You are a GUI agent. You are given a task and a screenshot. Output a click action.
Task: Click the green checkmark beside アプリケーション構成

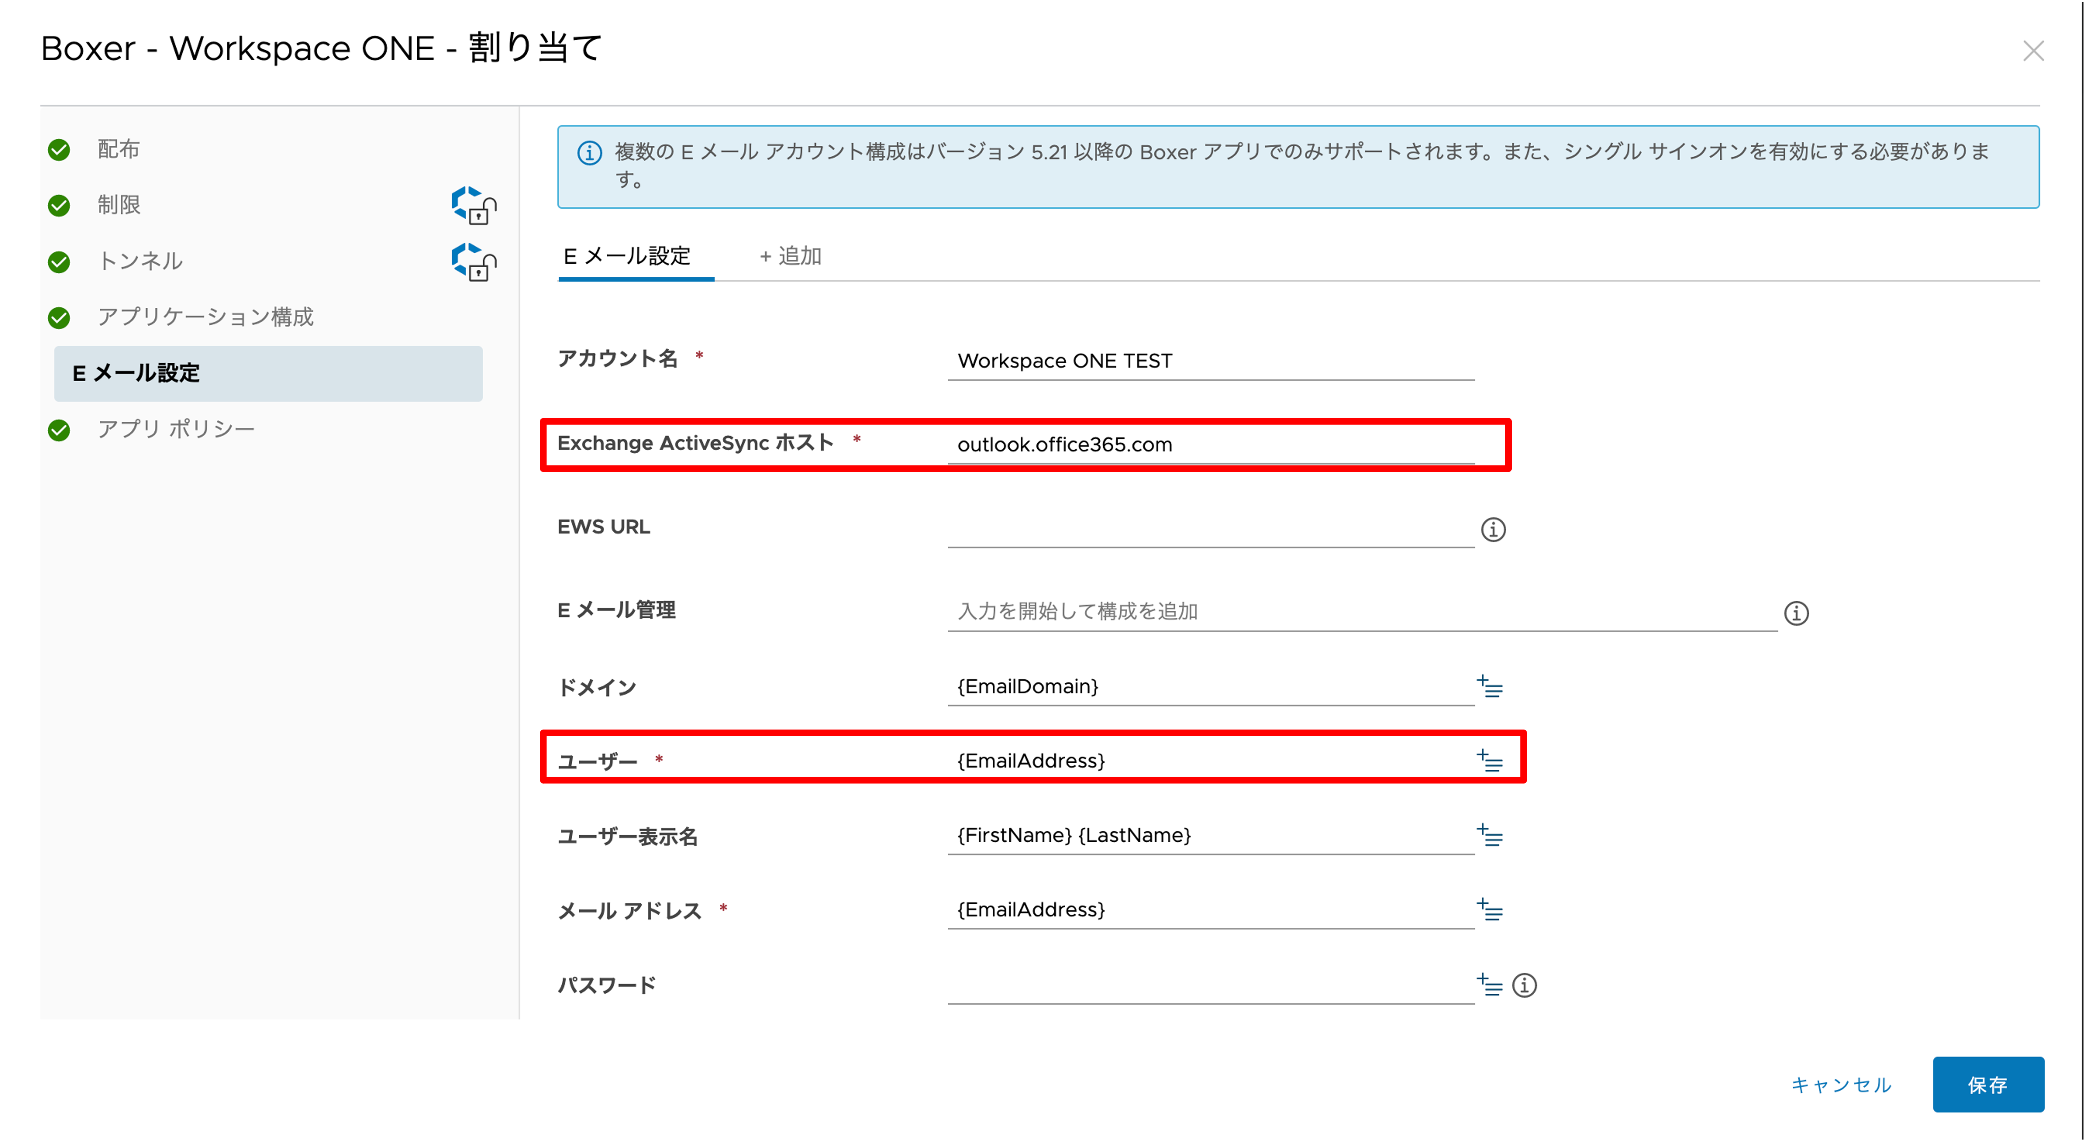[59, 318]
